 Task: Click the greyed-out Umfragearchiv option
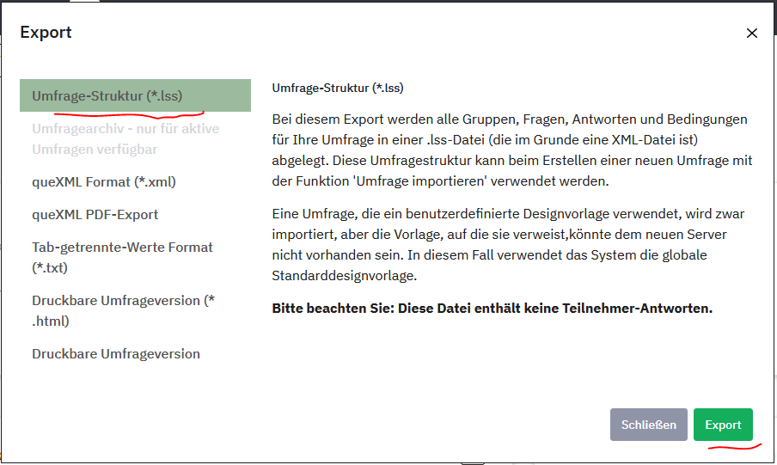click(125, 138)
